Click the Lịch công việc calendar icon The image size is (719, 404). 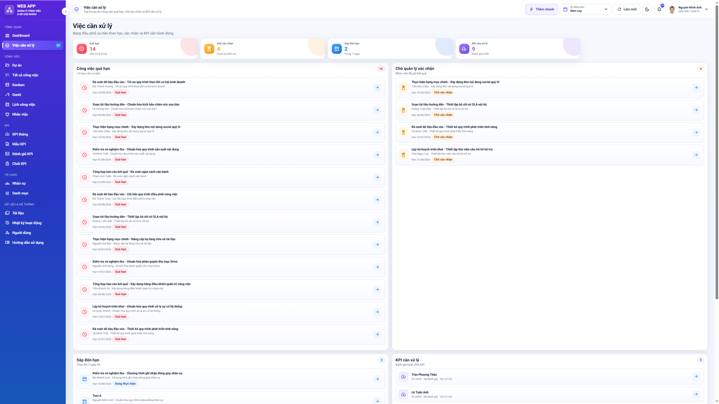tap(7, 105)
